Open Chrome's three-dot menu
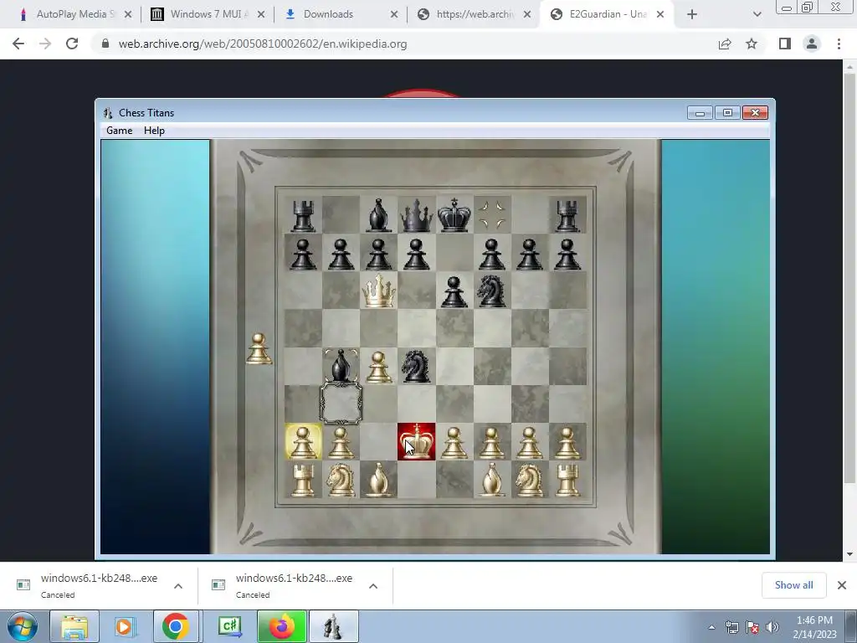Viewport: 857px width, 643px height. tap(839, 44)
